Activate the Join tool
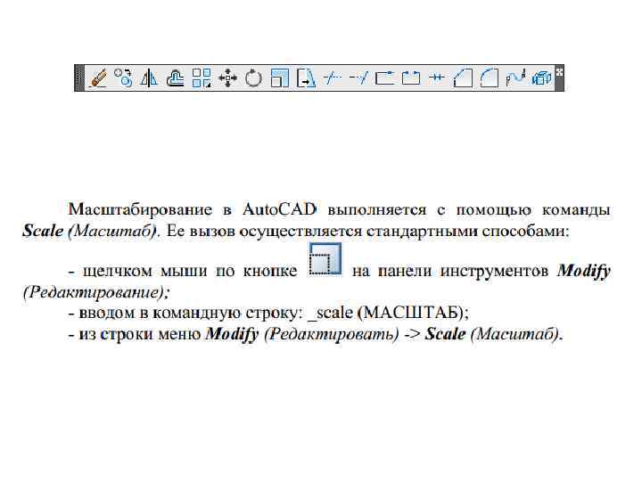Screen dimensions: 642x481 437,77
